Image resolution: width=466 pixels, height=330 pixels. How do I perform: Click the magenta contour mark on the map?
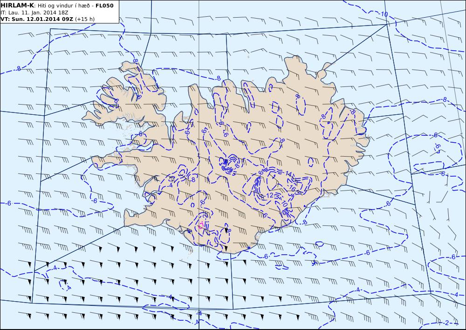coord(201,225)
